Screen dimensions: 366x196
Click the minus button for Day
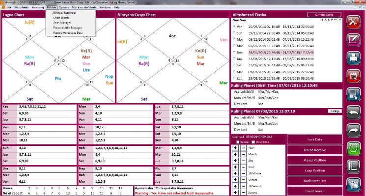click(243, 161)
